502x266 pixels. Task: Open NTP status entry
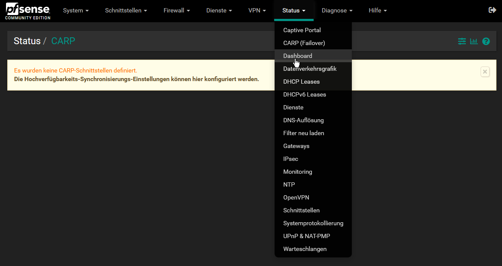tap(313, 184)
